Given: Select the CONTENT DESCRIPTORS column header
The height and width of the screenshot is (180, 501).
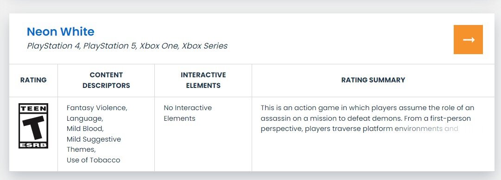Looking at the screenshot, I should (106, 80).
